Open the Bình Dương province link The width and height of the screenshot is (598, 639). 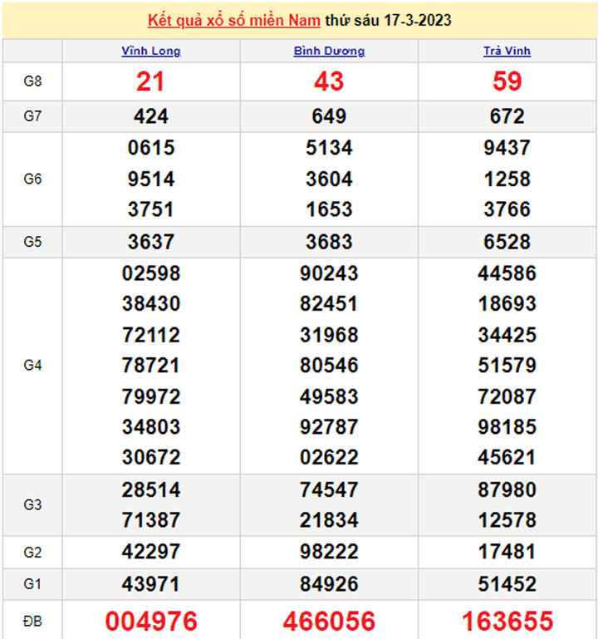tap(329, 51)
